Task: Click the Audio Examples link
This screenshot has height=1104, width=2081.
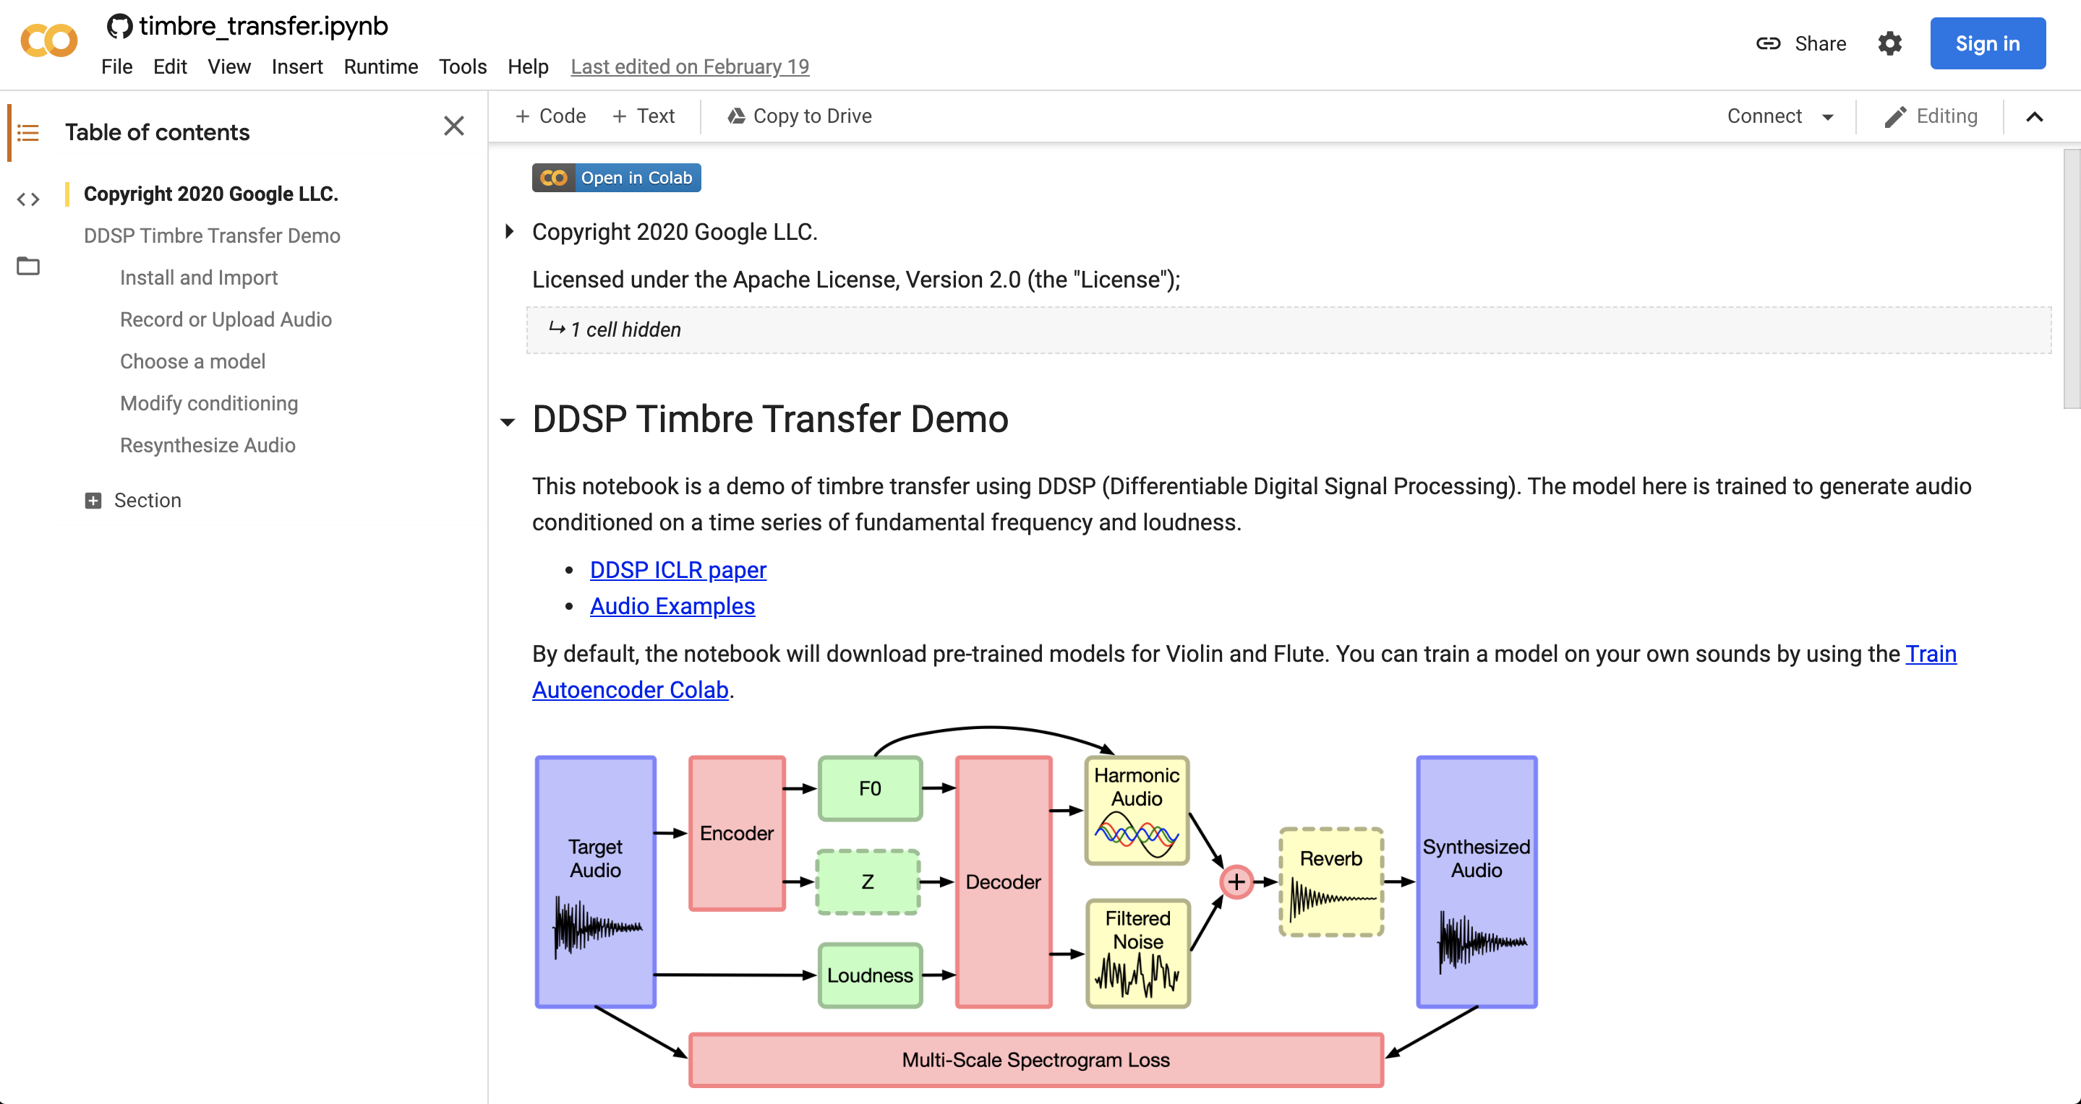Action: click(672, 605)
